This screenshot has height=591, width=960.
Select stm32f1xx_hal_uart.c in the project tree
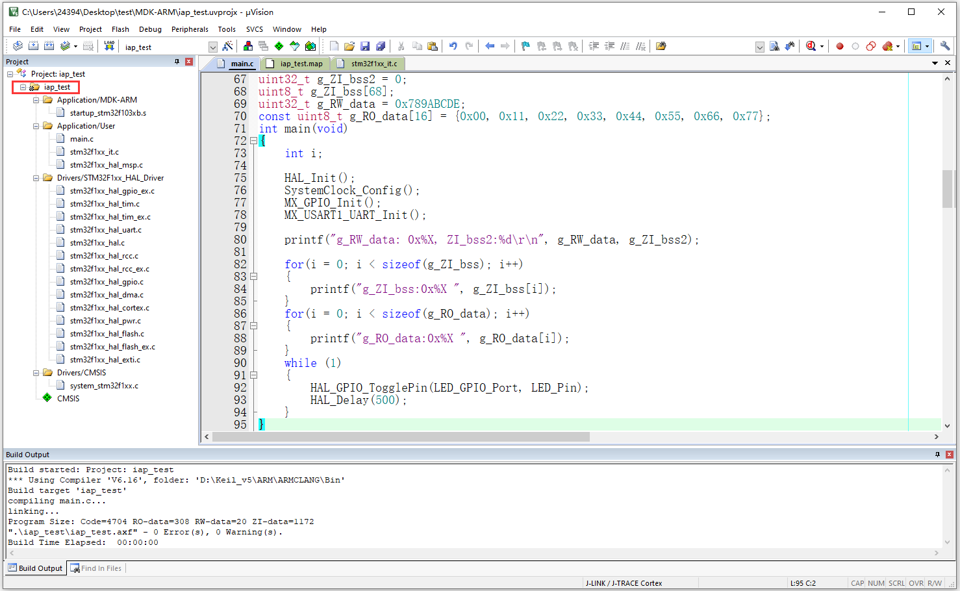[105, 230]
